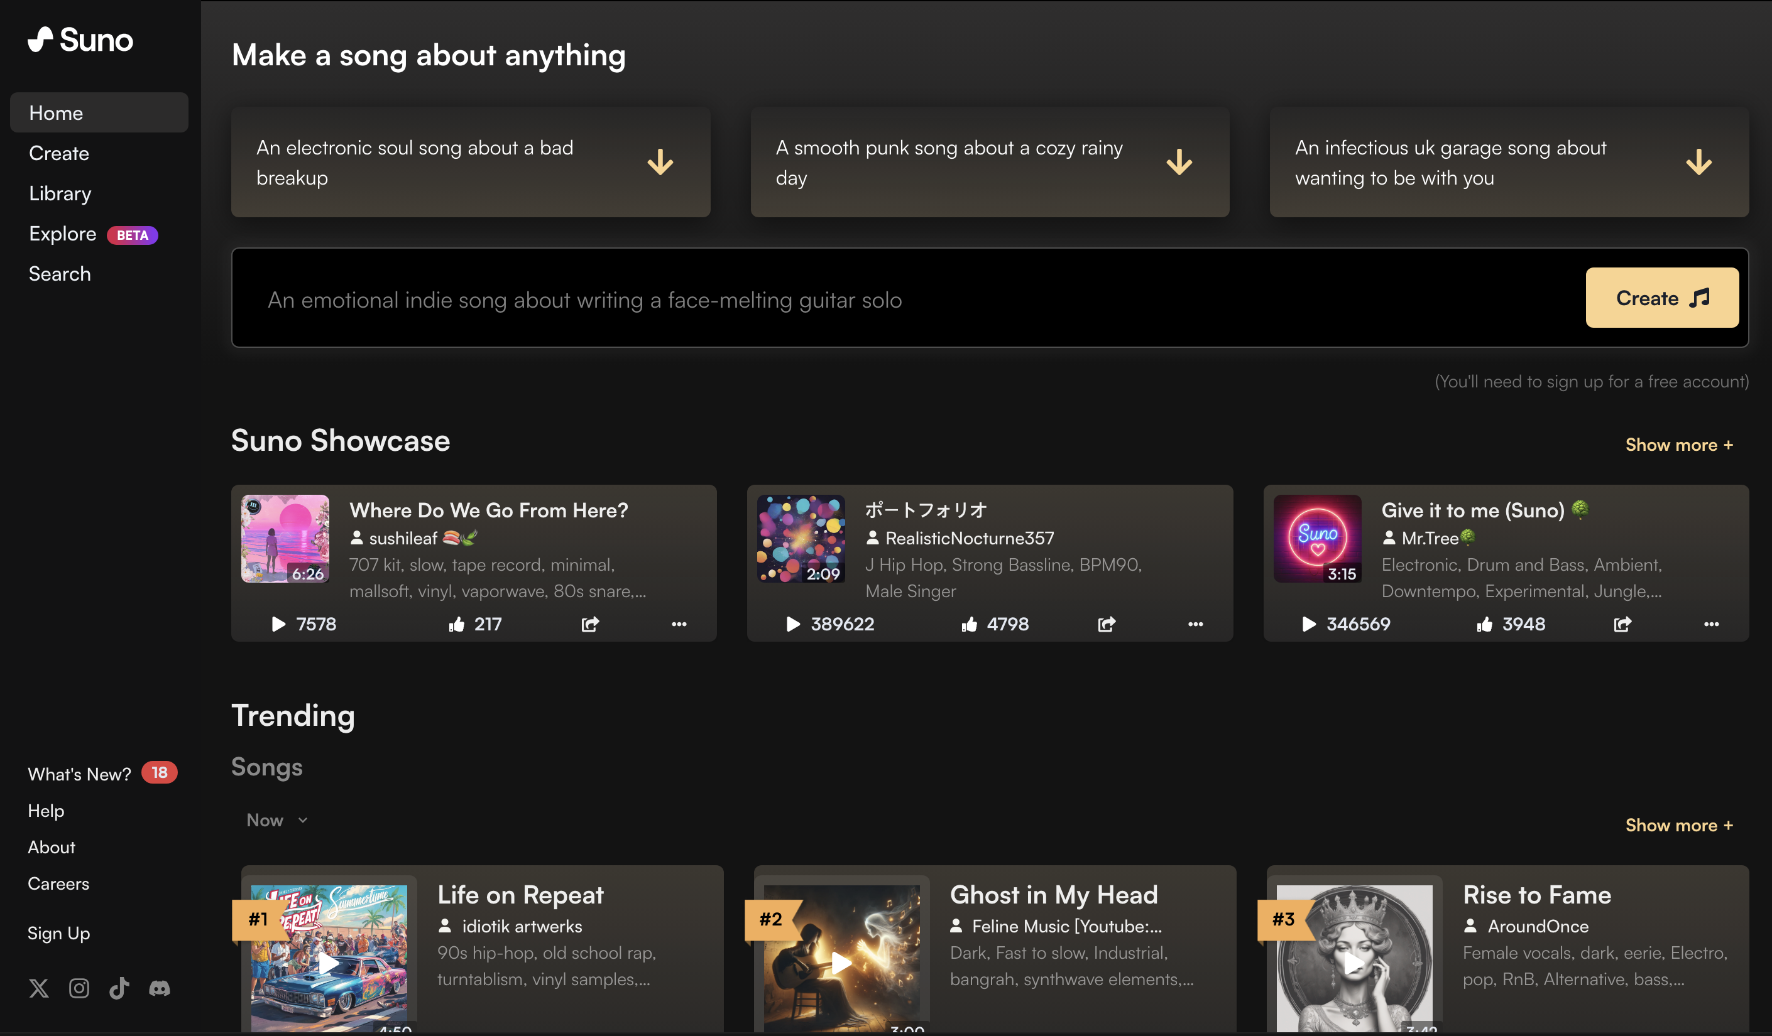Open artist profile Mr.Tree
1772x1036 pixels.
point(1430,538)
